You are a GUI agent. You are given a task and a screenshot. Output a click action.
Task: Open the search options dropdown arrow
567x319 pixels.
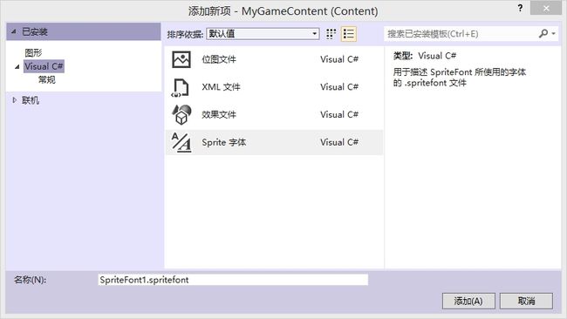tap(554, 34)
